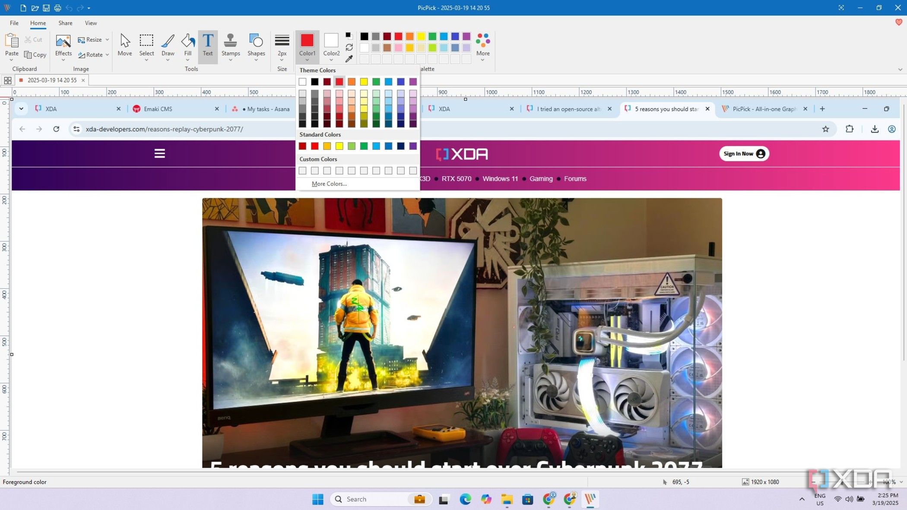Copy selection with the Copy button
The height and width of the screenshot is (510, 907).
click(35, 55)
